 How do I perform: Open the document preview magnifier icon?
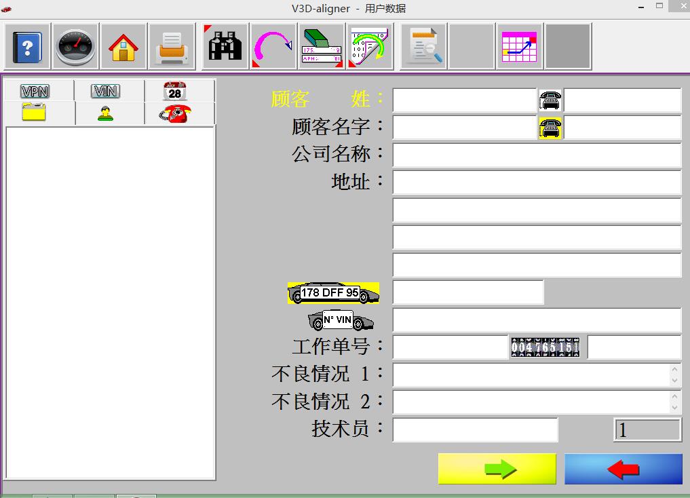(x=423, y=47)
